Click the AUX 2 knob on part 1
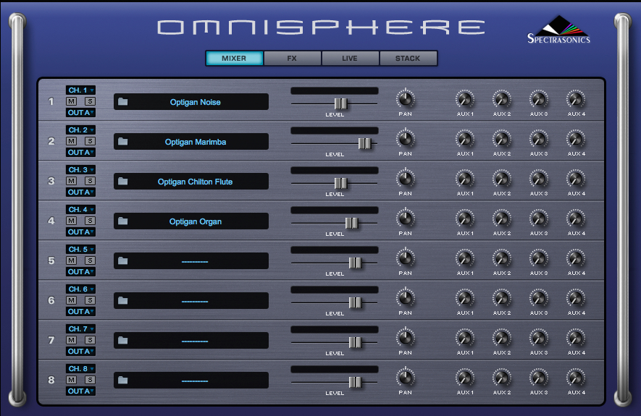The width and height of the screenshot is (641, 416). click(502, 99)
